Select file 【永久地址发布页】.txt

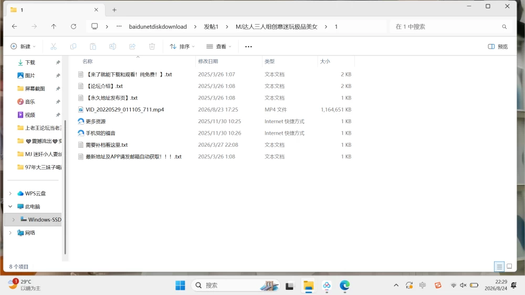pos(112,98)
